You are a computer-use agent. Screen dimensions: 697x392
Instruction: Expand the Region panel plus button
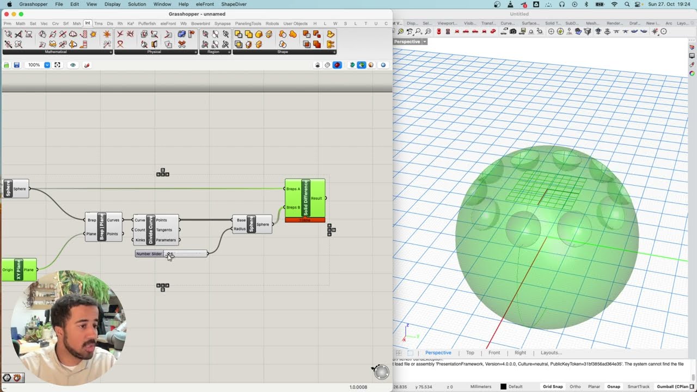229,52
